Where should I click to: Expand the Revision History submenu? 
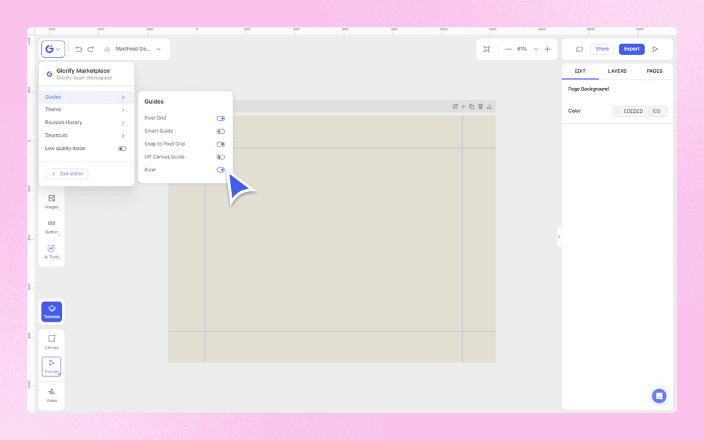click(x=86, y=122)
